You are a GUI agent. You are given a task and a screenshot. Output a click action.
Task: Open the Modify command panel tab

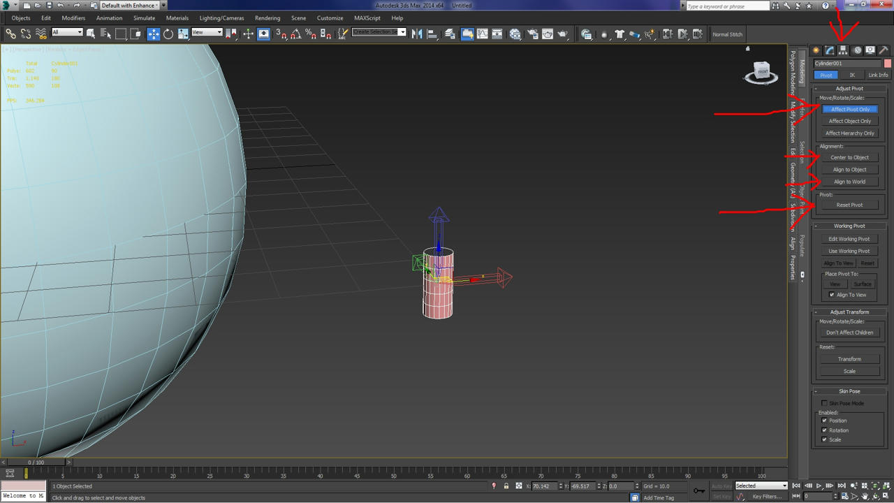(x=829, y=50)
